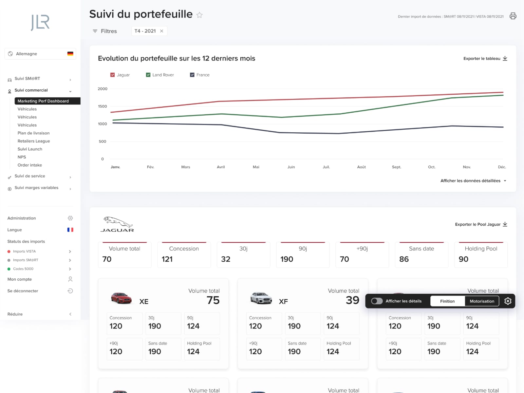This screenshot has width=524, height=393.
Task: Click the Codes 5000 green status dot
Action: click(x=9, y=269)
